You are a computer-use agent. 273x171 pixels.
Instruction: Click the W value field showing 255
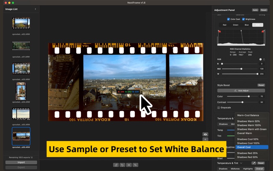pos(262,74)
